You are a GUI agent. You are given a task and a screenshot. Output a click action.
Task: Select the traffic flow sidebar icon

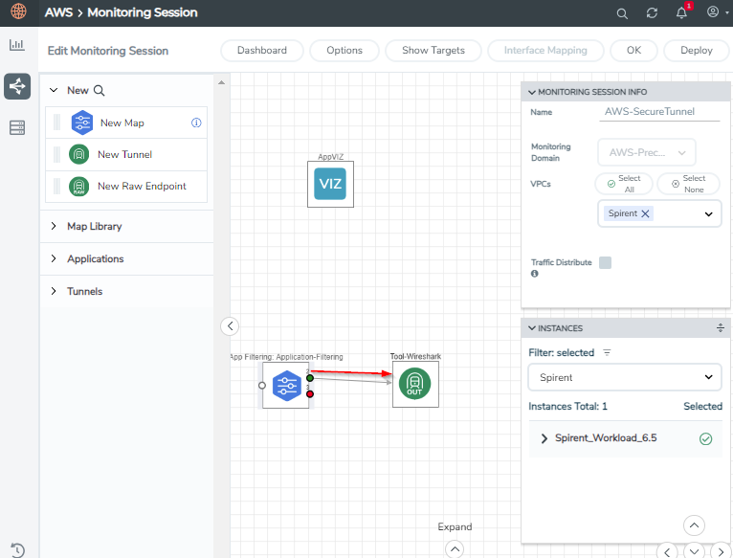[x=17, y=86]
